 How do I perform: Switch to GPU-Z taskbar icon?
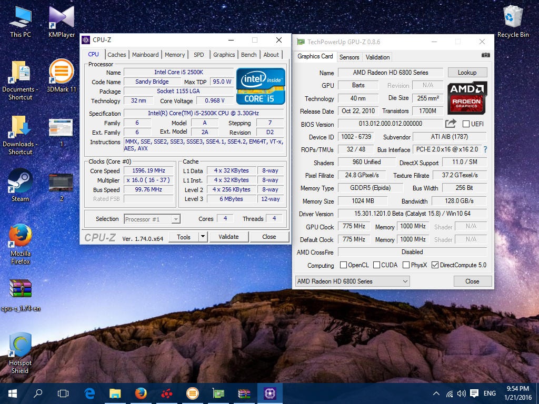tap(218, 393)
